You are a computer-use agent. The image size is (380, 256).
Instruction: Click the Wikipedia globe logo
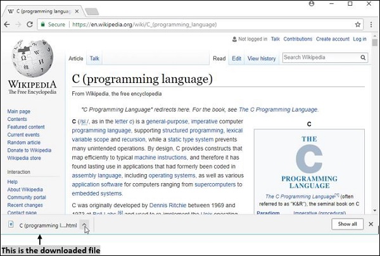(x=32, y=58)
